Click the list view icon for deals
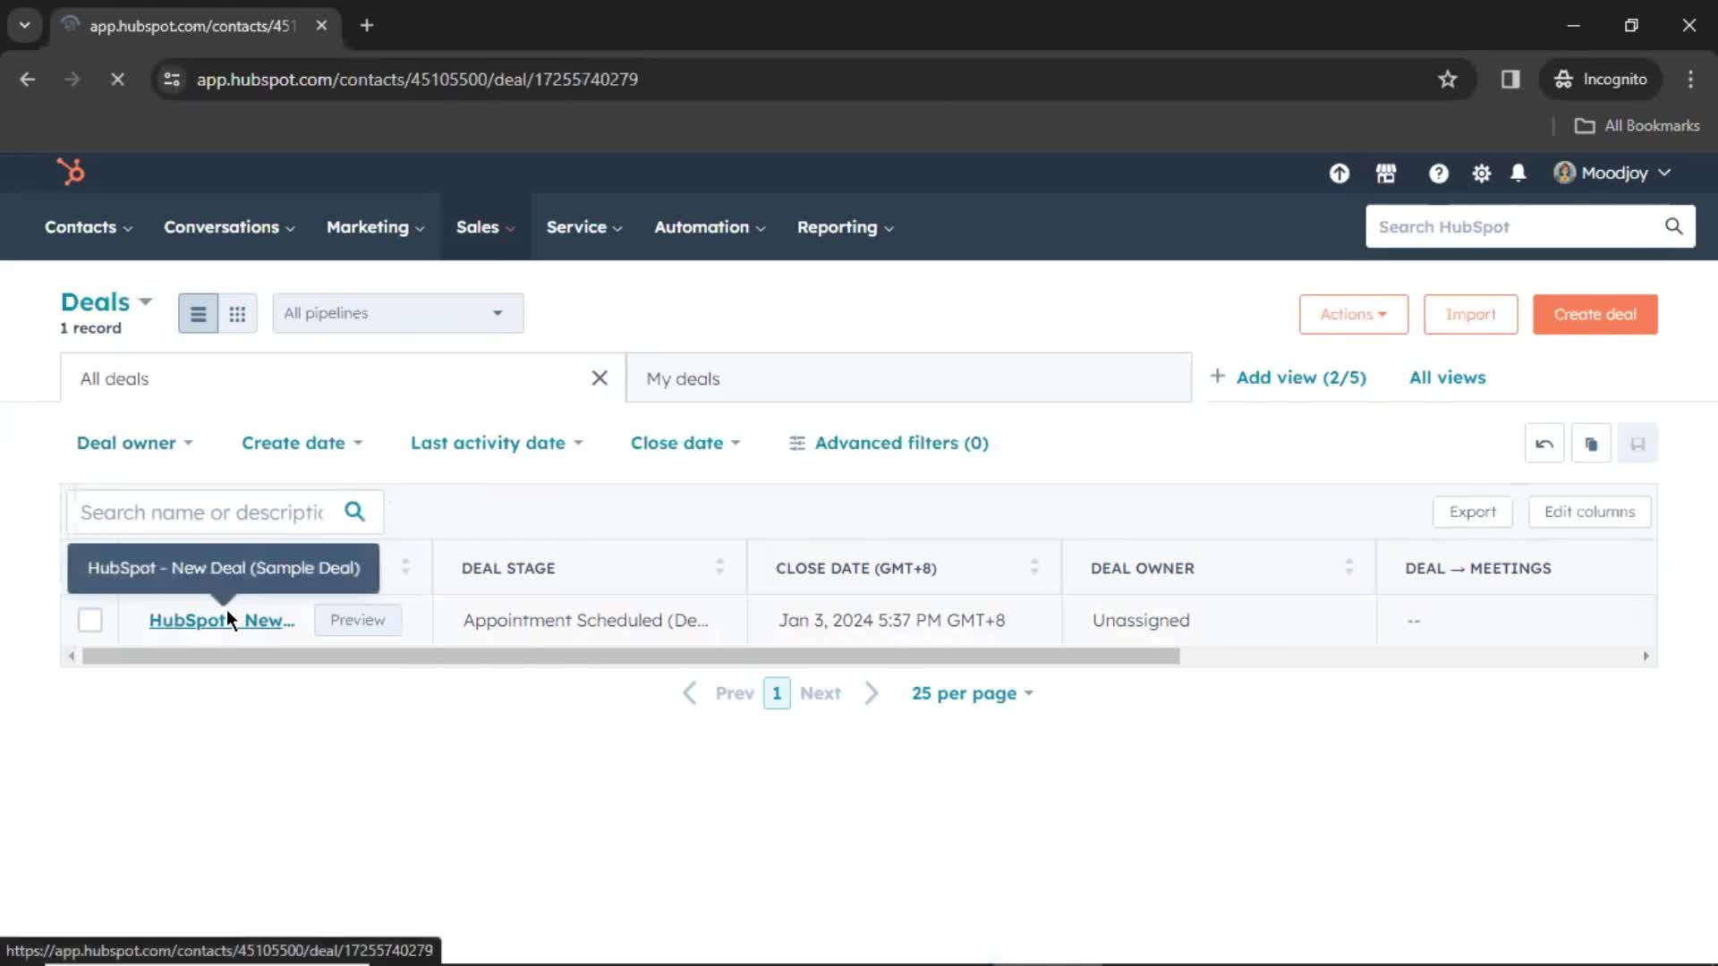The image size is (1718, 966). [197, 312]
